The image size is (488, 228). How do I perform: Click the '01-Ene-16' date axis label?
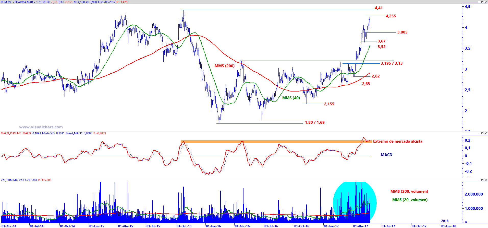[x=213, y=226]
